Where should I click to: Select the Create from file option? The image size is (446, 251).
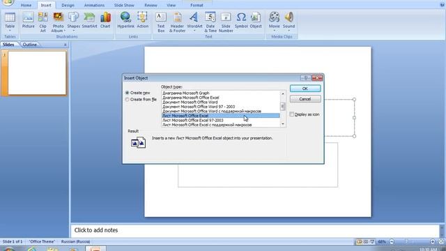(x=127, y=99)
